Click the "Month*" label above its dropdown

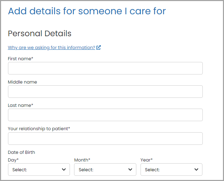pyautogui.click(x=82, y=160)
